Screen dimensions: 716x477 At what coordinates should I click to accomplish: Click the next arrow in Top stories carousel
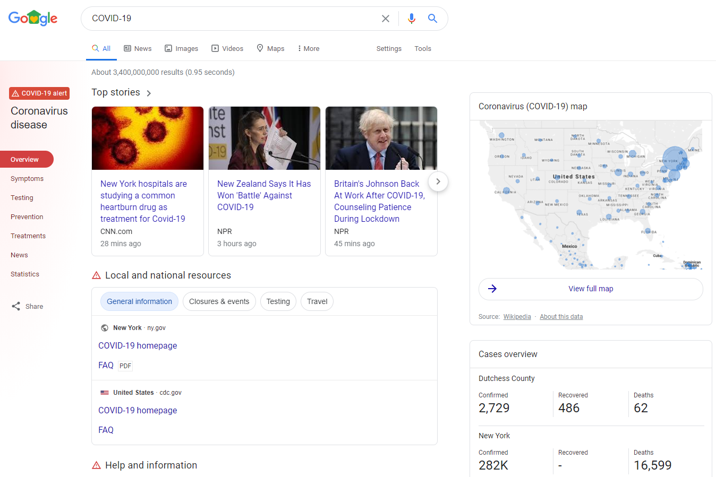[438, 181]
